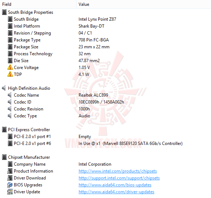
Task: Sort by the Value column header
Action: (x=144, y=4)
